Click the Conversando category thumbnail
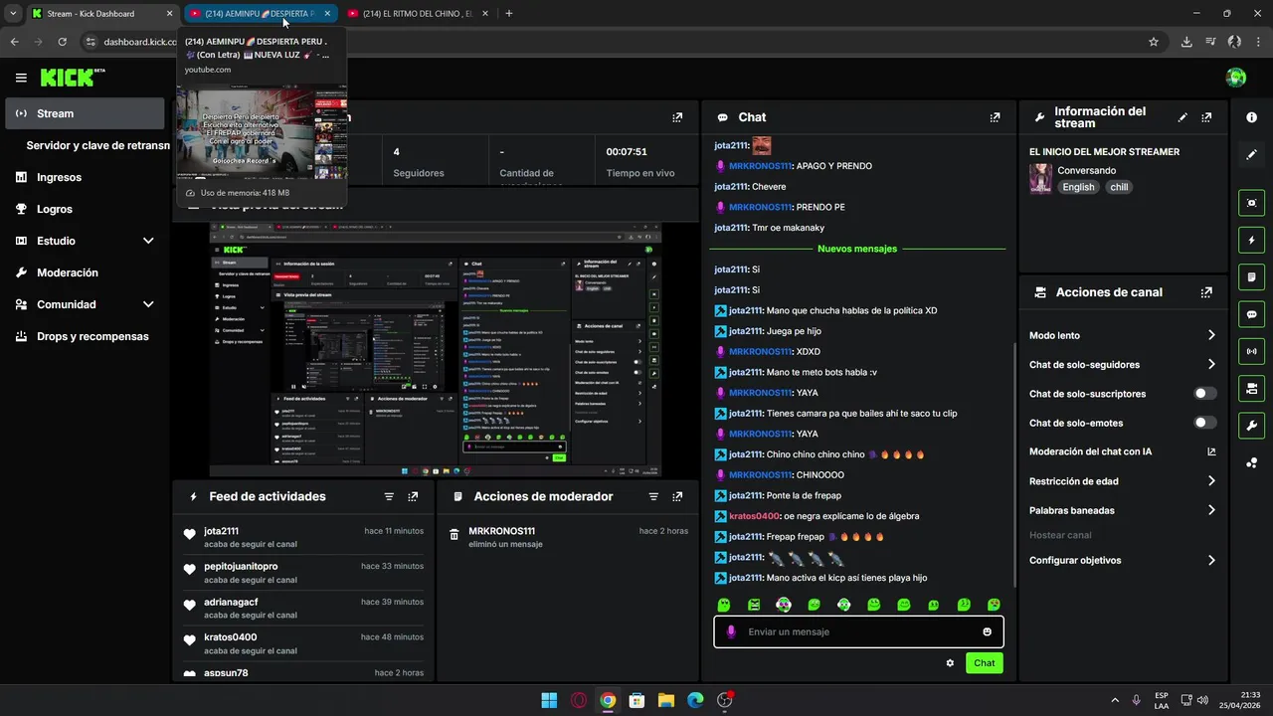This screenshot has height=716, width=1273. (x=1040, y=178)
